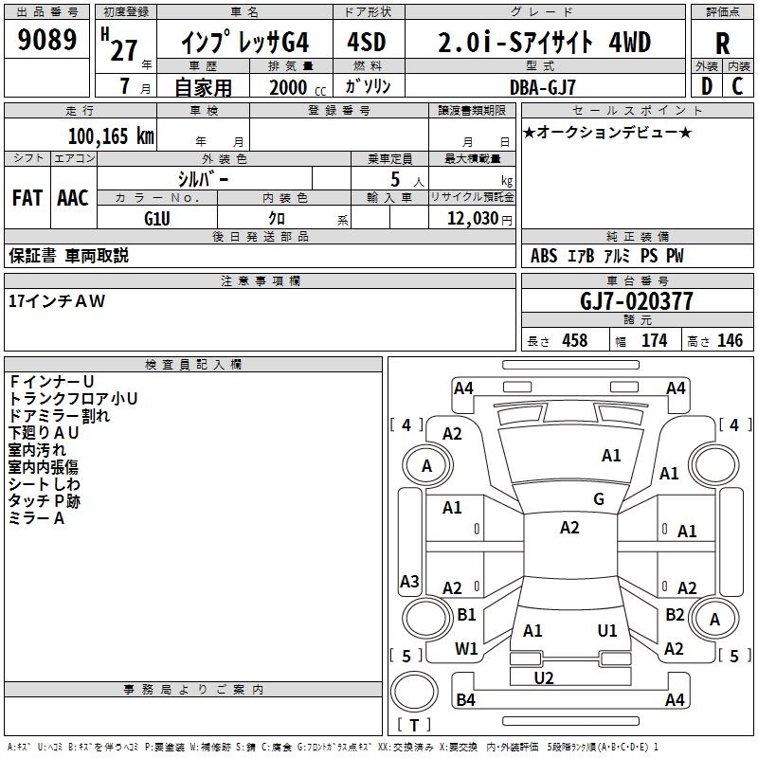The height and width of the screenshot is (758, 758).
Task: Click the mileage value 100,165 km
Action: coord(111,135)
